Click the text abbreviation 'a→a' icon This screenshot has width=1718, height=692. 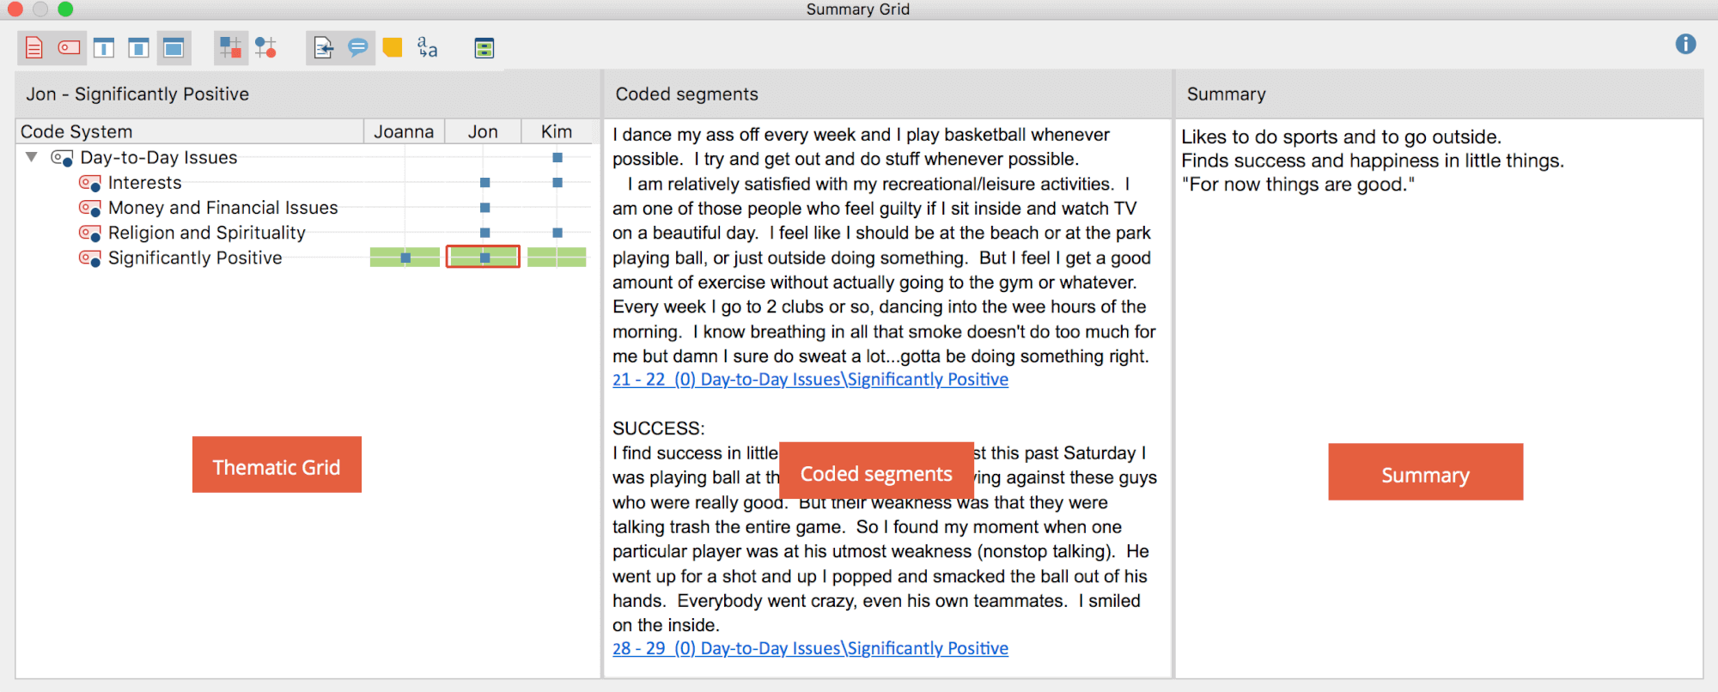pyautogui.click(x=427, y=48)
